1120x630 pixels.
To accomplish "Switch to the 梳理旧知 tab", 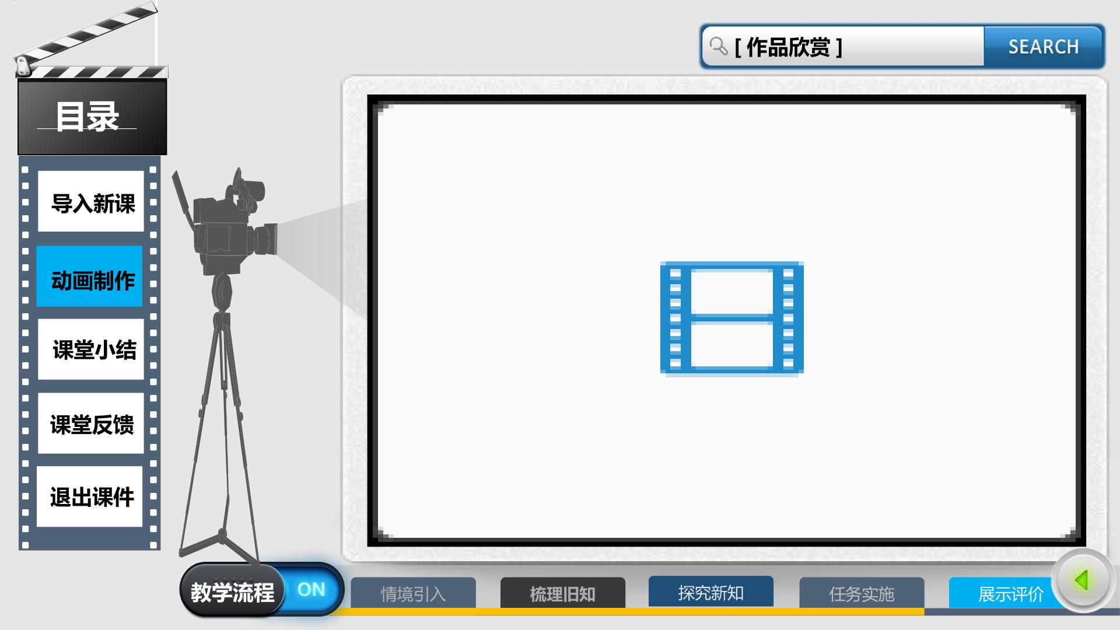I will coord(563,593).
